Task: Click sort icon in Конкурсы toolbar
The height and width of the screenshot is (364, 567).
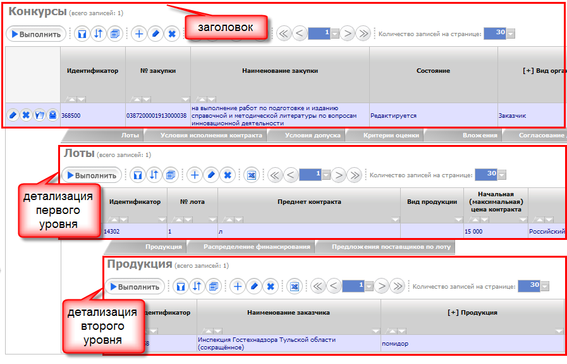Action: 99,34
